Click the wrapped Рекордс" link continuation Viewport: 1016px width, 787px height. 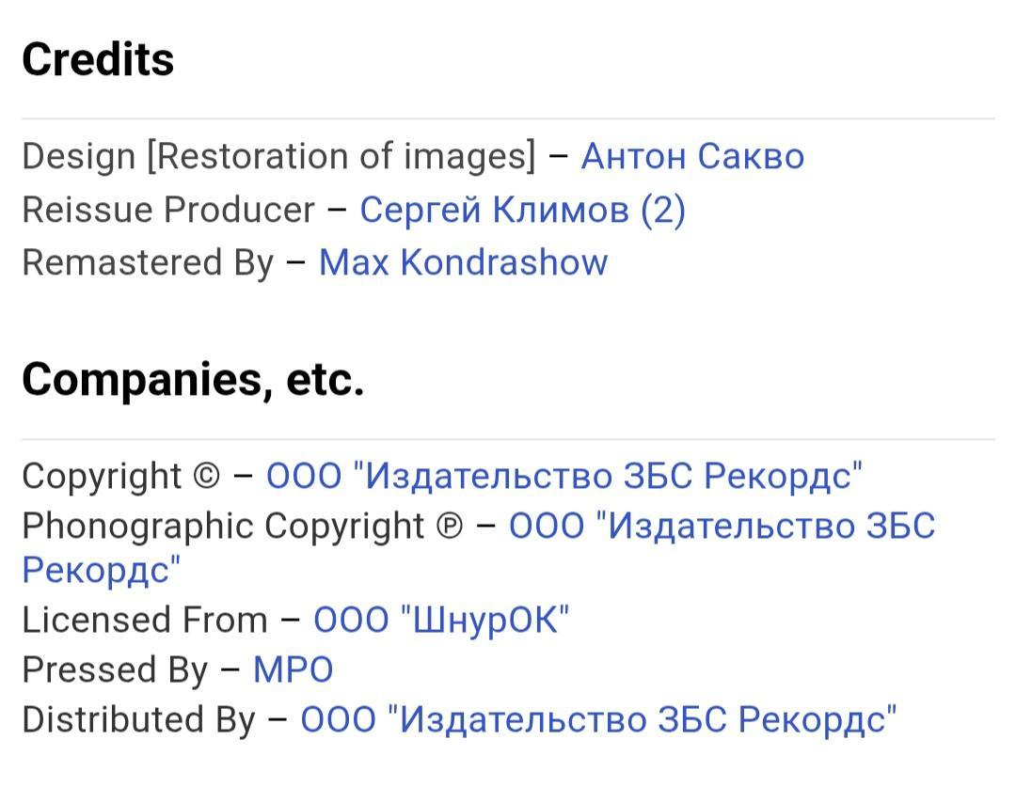(x=101, y=571)
